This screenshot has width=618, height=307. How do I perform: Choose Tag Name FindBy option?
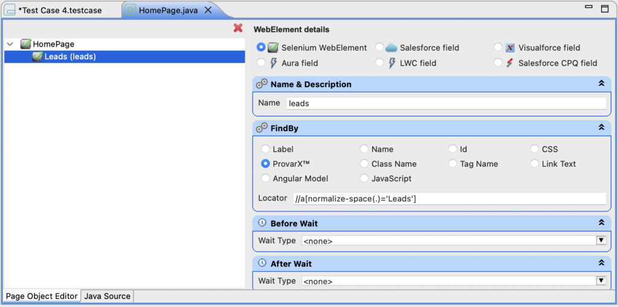453,163
